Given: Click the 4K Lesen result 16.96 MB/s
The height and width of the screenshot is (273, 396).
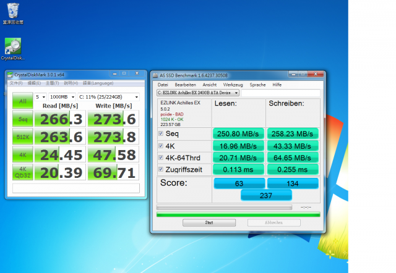Looking at the screenshot, I should (x=238, y=146).
